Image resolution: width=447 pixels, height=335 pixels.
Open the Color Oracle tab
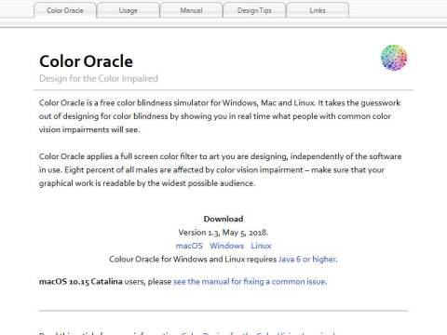point(65,10)
